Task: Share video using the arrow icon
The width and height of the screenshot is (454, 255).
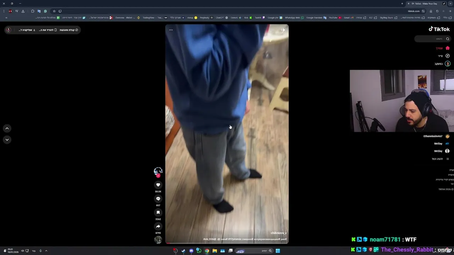Action: coord(158,226)
